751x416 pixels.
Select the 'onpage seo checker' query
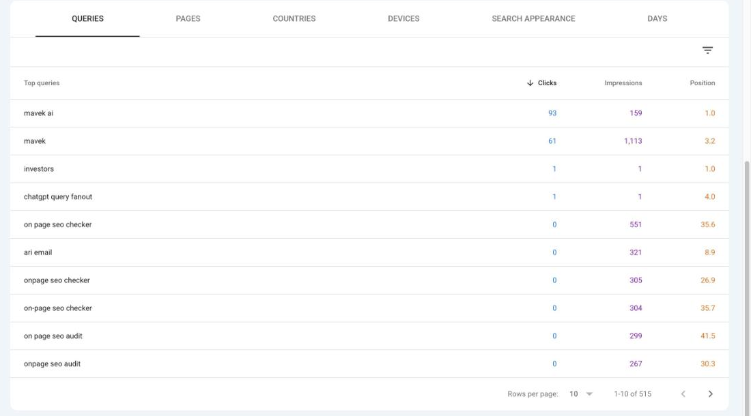pyautogui.click(x=369, y=280)
